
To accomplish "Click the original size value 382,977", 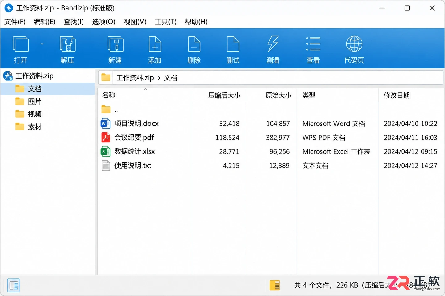I will point(278,138).
